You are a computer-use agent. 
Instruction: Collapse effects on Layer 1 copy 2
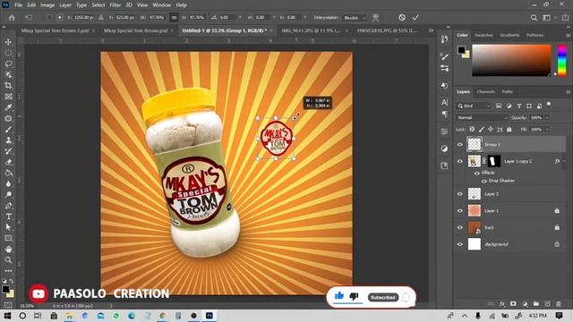click(x=564, y=161)
